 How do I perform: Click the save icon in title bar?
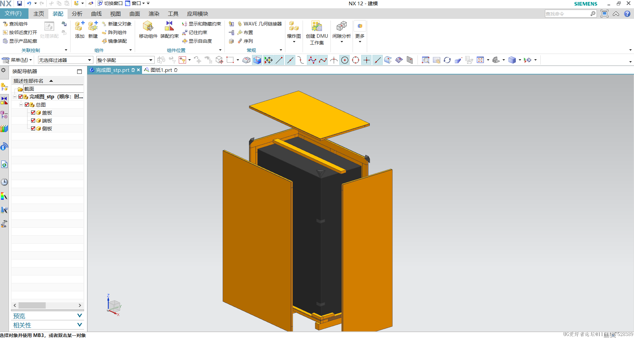[x=20, y=3]
